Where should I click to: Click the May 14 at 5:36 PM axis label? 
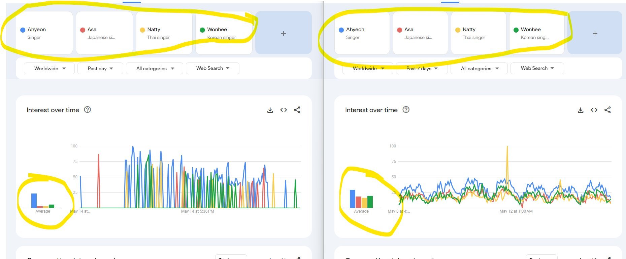197,211
